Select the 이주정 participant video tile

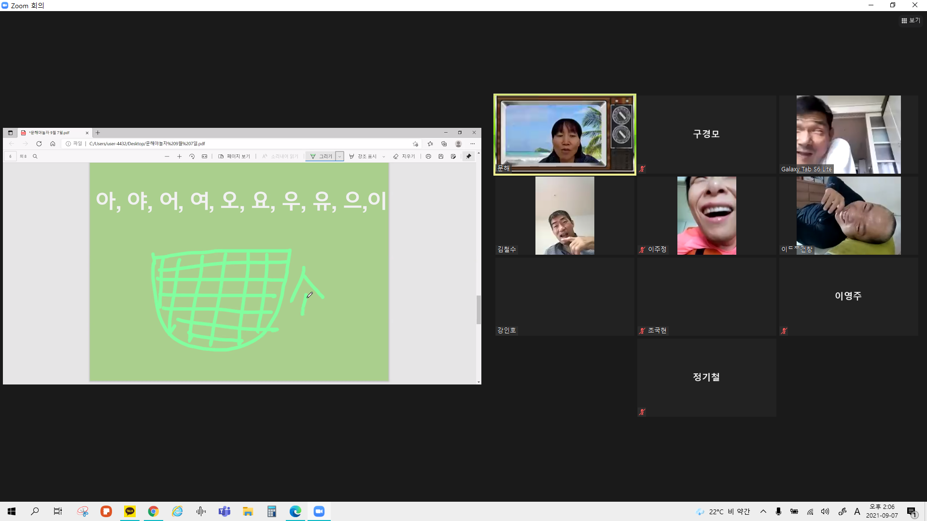coord(706,216)
